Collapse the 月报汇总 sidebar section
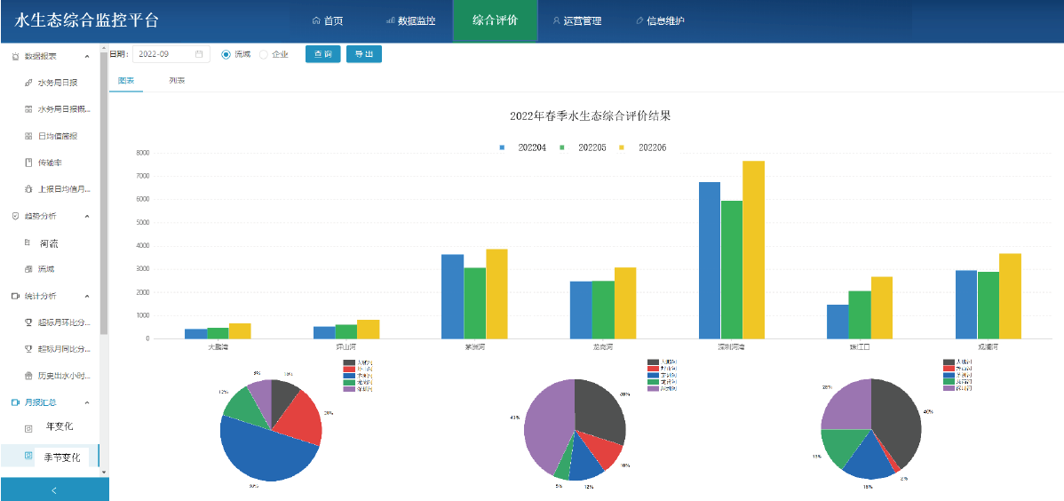 point(87,402)
